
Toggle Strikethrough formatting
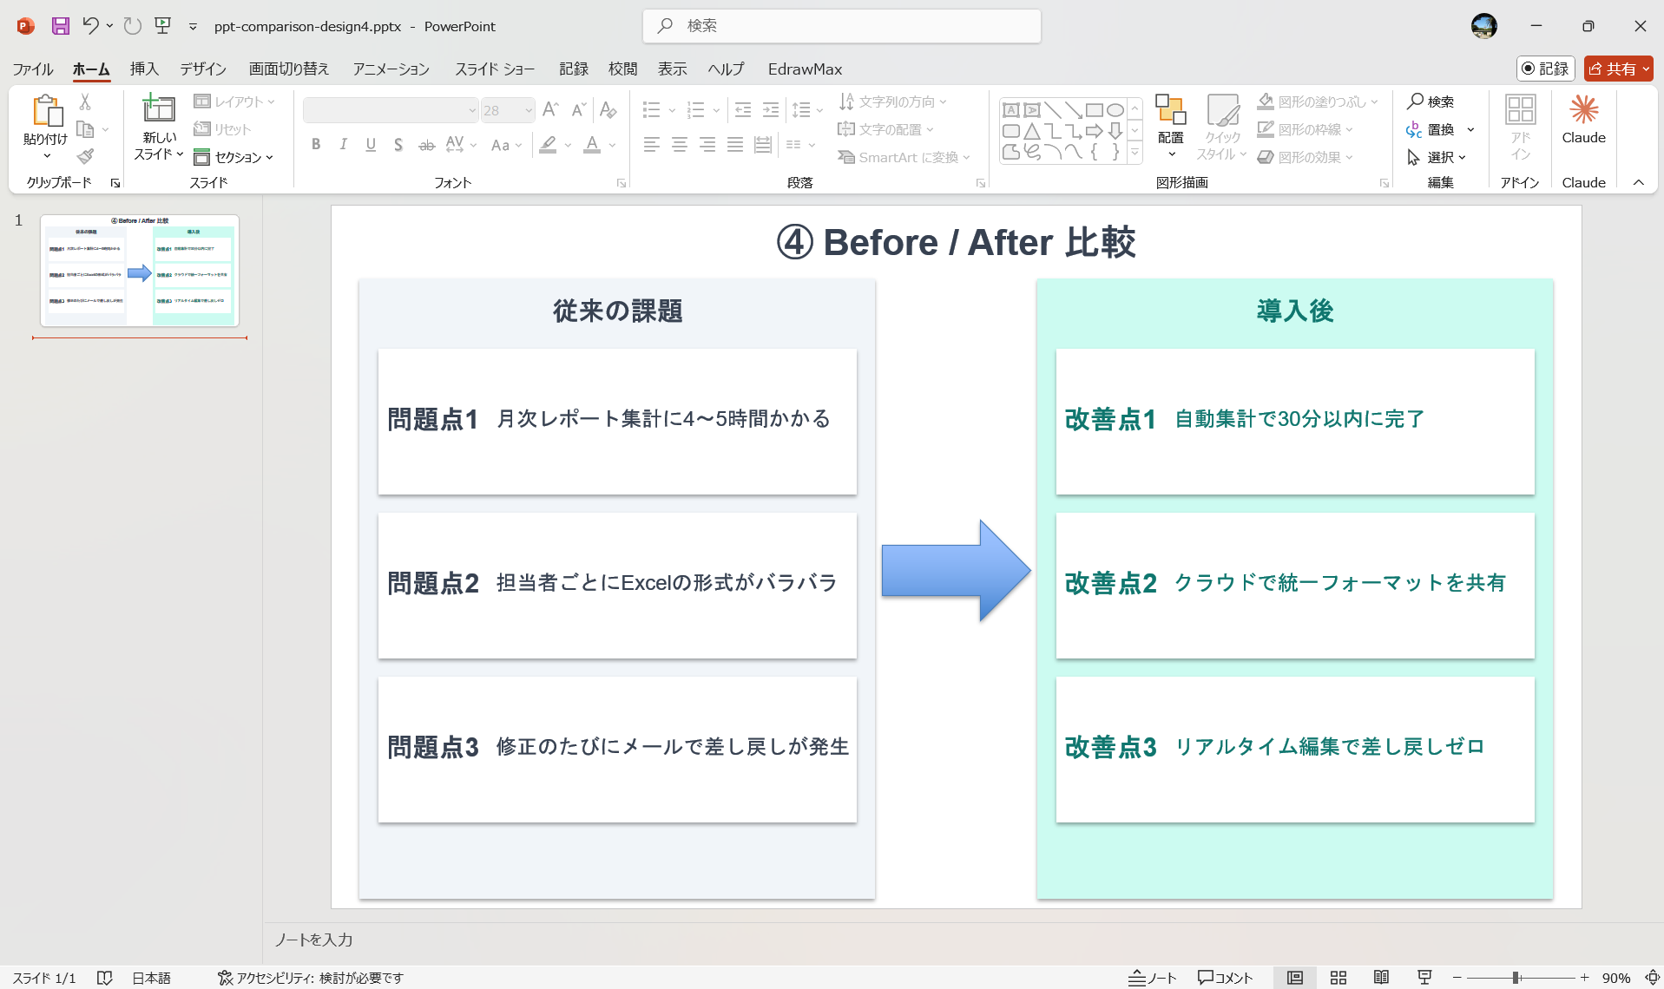point(426,145)
